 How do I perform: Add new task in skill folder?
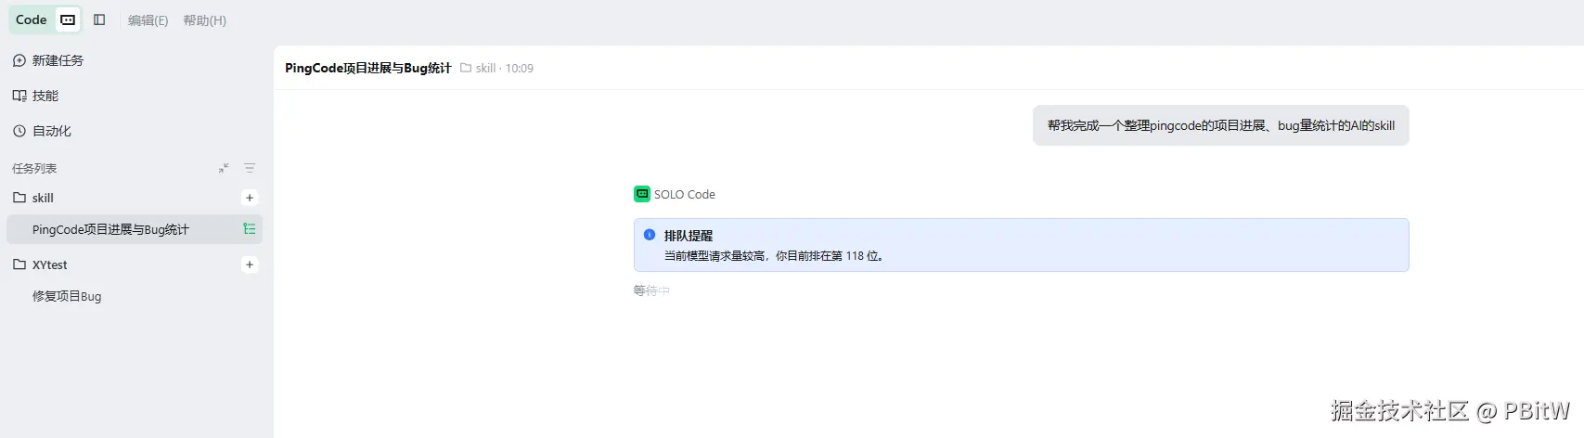click(x=250, y=198)
